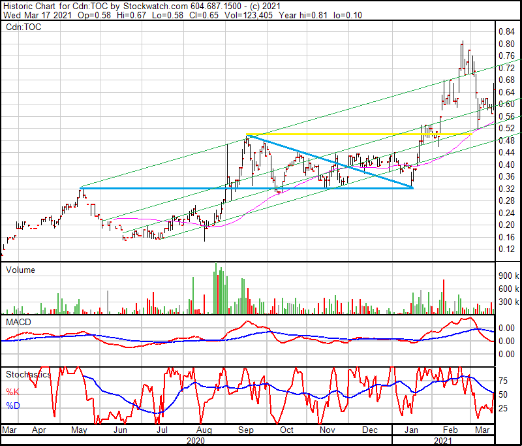Click the yellow horizontal resistance line
The height and width of the screenshot is (446, 522).
tap(359, 135)
